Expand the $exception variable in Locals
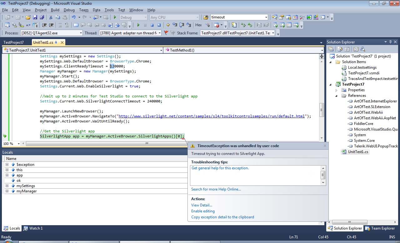Screen dimensions: 400x243 click(x=7, y=165)
